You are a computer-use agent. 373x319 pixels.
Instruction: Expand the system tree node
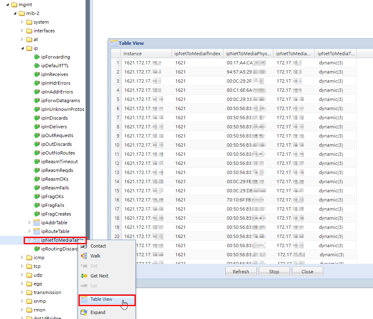coord(23,22)
